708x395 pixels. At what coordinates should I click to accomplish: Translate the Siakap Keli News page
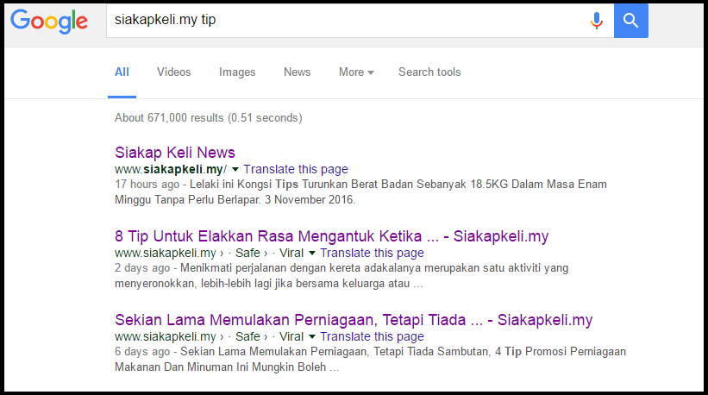click(x=296, y=169)
